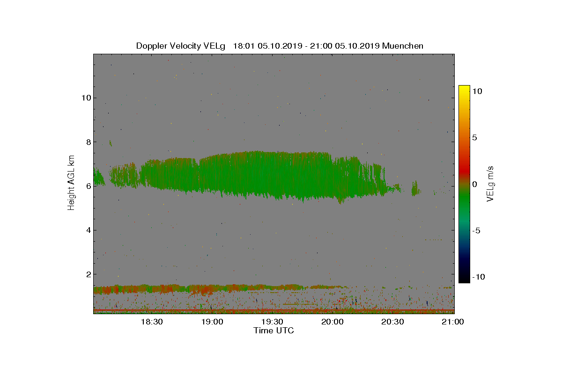This screenshot has width=562, height=374.
Task: Click the 20:30 time tick label
Action: [392, 322]
